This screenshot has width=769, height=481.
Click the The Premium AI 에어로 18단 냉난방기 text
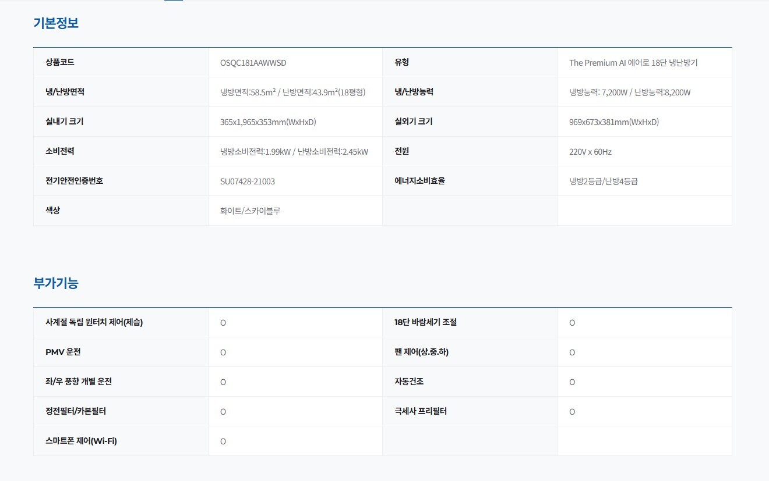(633, 63)
